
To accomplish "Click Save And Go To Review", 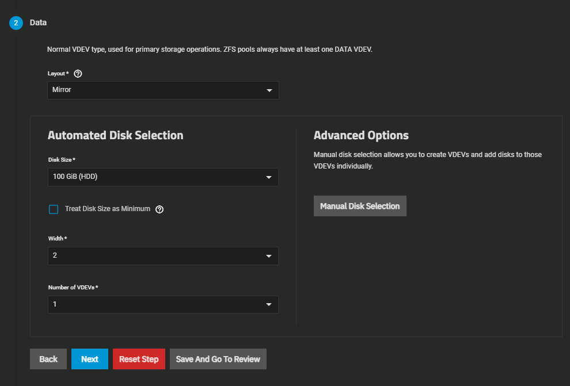I will click(x=218, y=358).
